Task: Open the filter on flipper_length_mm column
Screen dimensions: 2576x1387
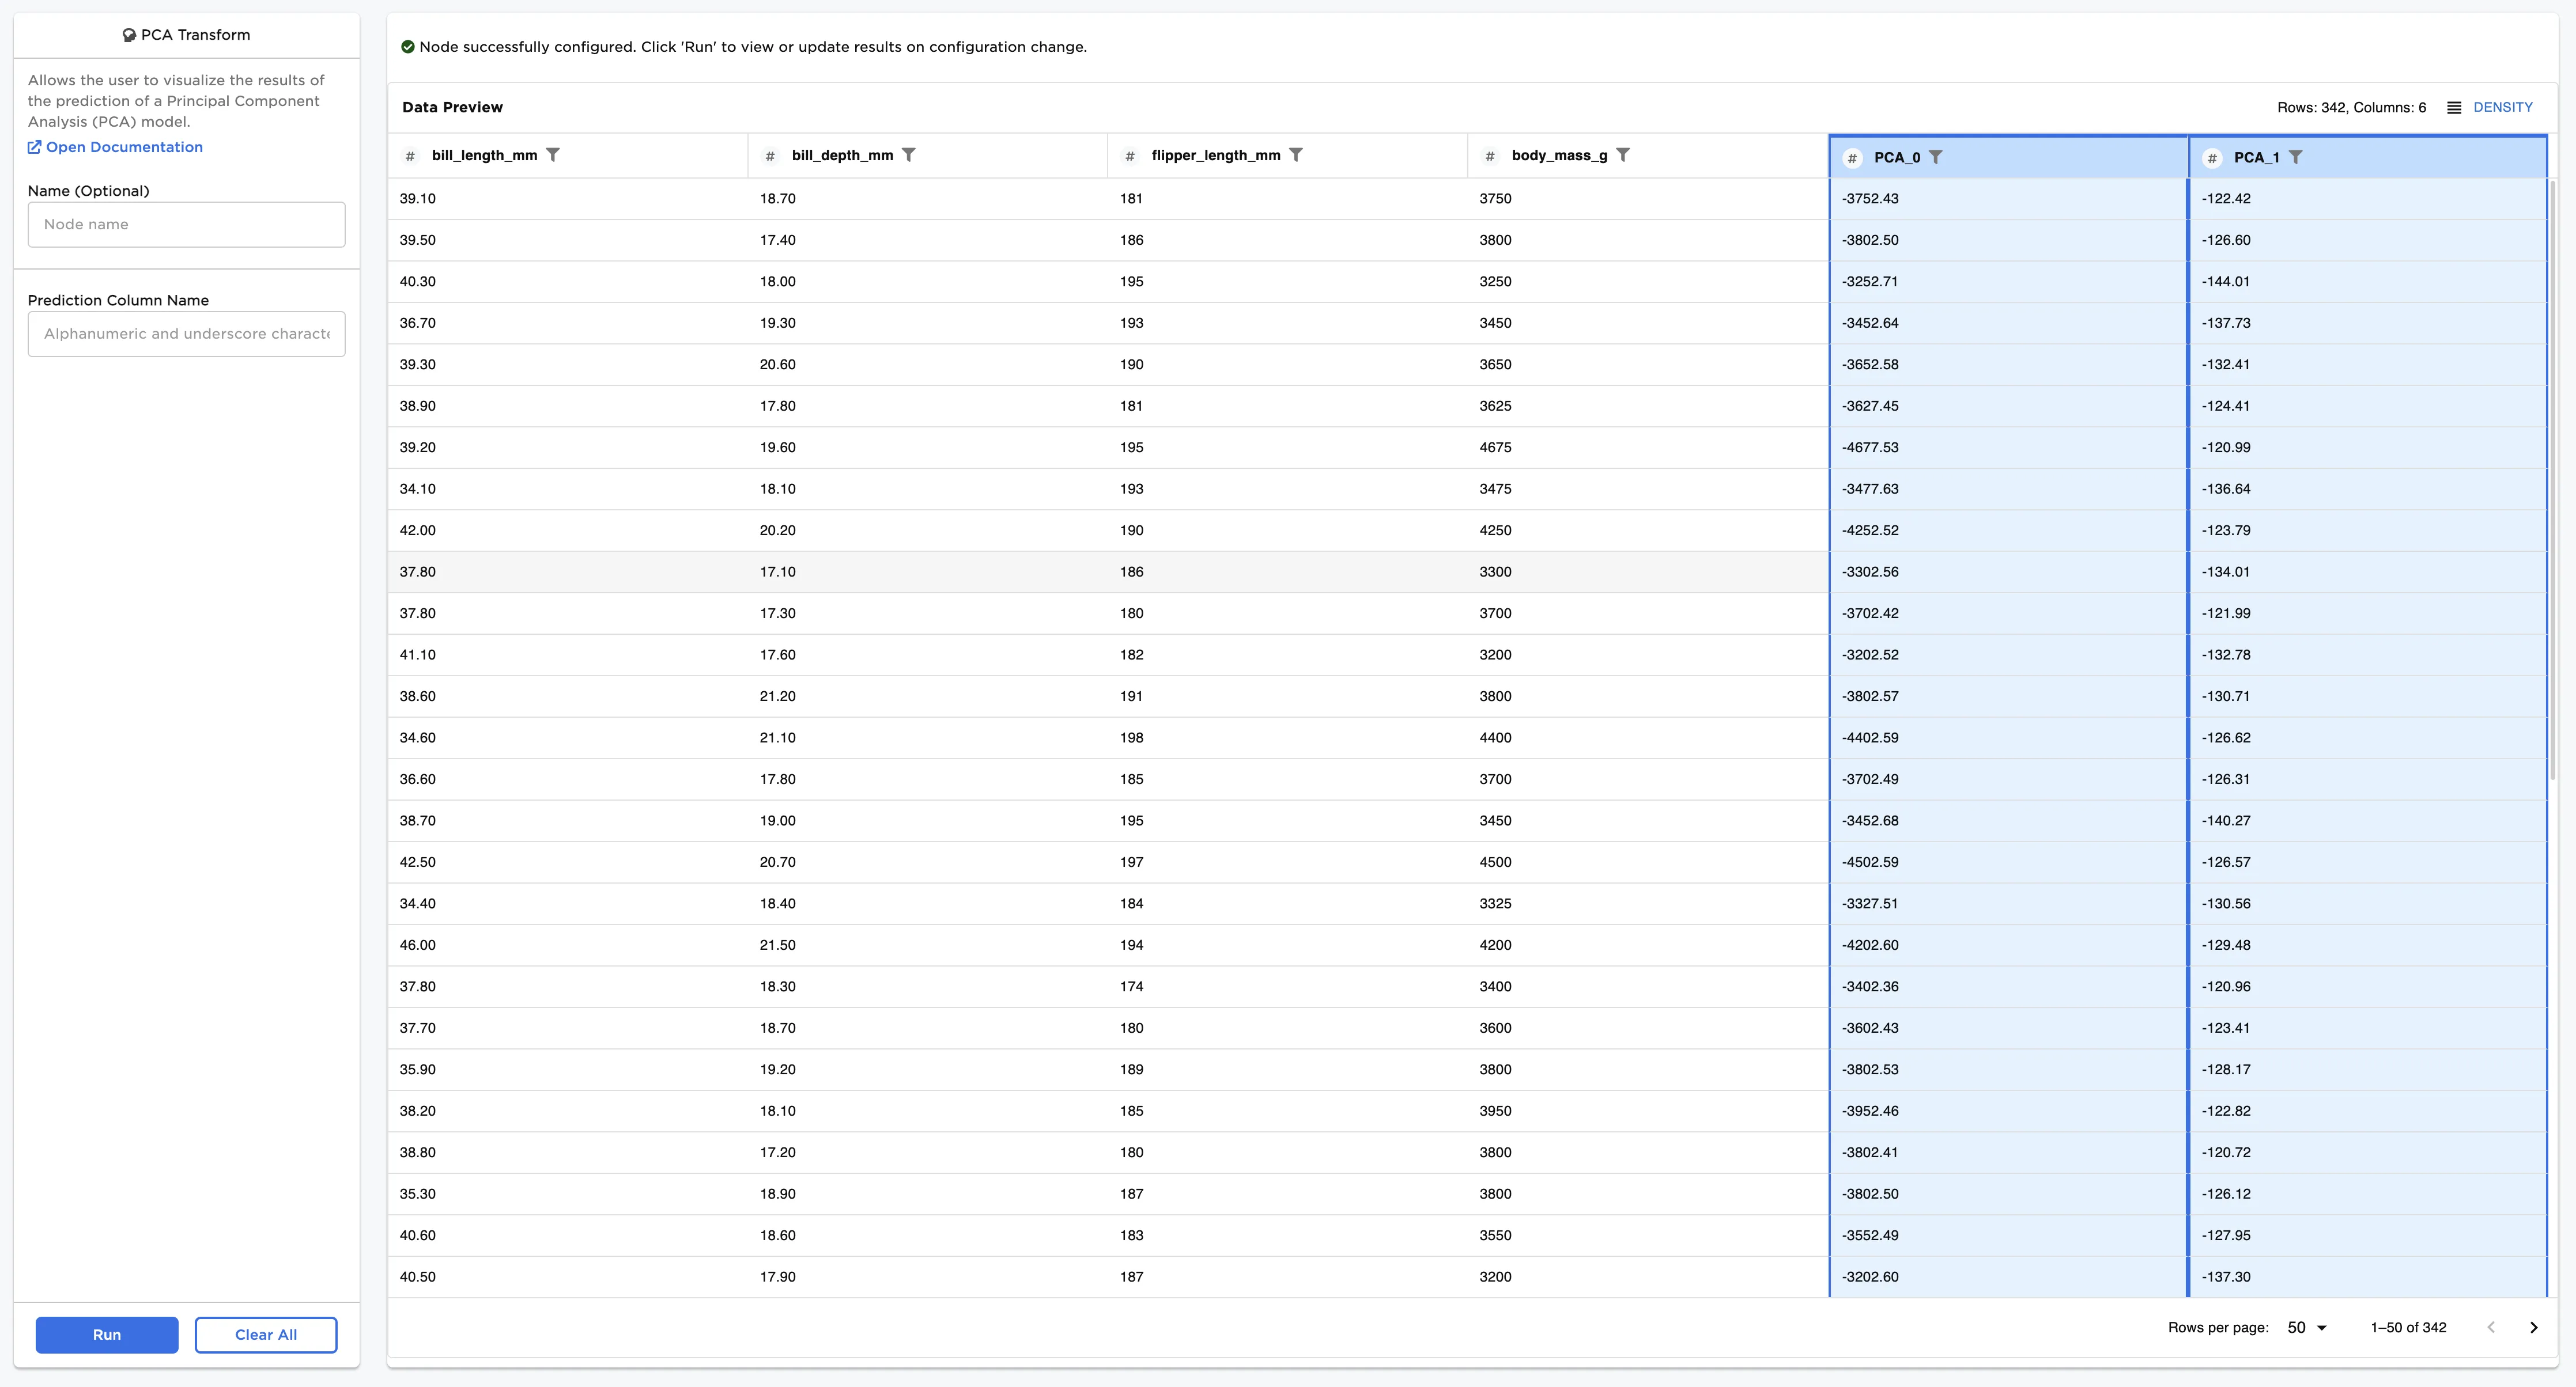Action: click(x=1296, y=155)
